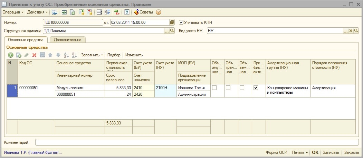Open the Печать dropdown at the bottom
This screenshot has height=158, width=363.
[x=299, y=152]
